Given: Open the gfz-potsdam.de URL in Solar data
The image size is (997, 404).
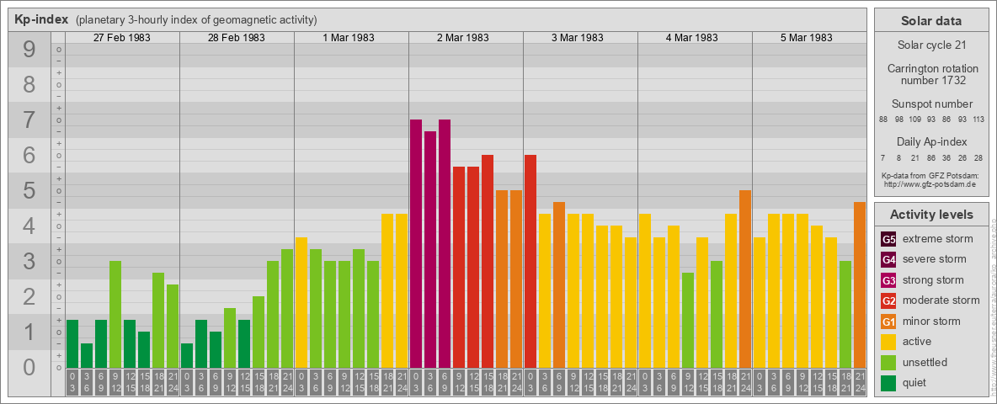Looking at the screenshot, I should click(930, 183).
